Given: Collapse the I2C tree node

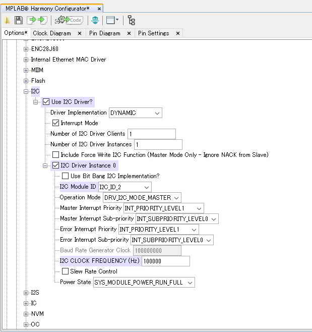Looking at the screenshot, I should [x=26, y=91].
